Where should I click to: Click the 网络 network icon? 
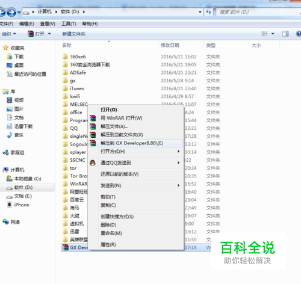click(5, 222)
